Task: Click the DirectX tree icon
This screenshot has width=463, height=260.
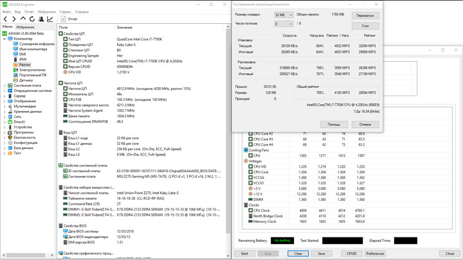Action: [10, 122]
